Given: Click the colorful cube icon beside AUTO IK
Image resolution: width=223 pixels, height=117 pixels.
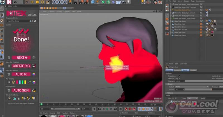Looking at the screenshot, I should pos(34,74).
